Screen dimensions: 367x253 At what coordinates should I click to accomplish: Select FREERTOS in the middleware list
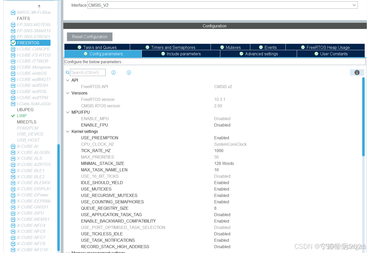click(31, 43)
